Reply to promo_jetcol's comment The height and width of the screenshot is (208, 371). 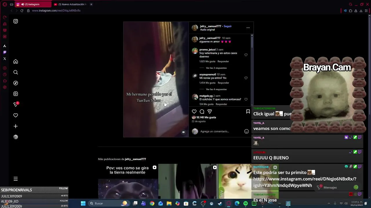pyautogui.click(x=223, y=62)
